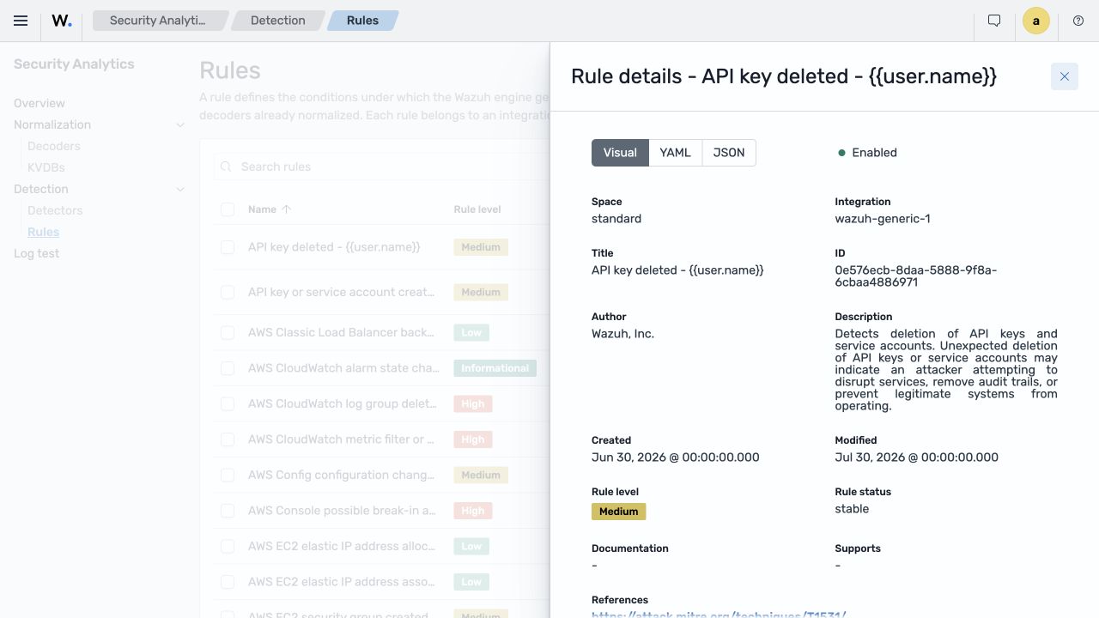
Task: Click the wazuh-generic-1 integration value
Action: (x=883, y=219)
